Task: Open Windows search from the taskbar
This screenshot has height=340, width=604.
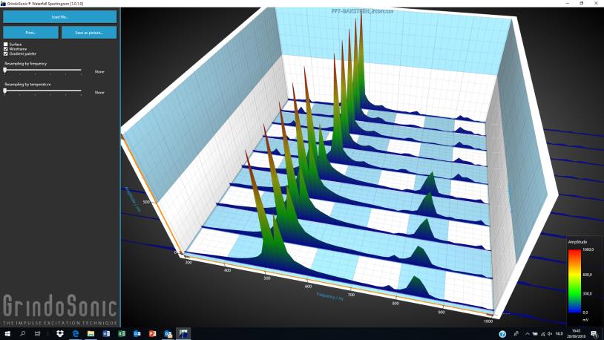Action: tap(22, 334)
